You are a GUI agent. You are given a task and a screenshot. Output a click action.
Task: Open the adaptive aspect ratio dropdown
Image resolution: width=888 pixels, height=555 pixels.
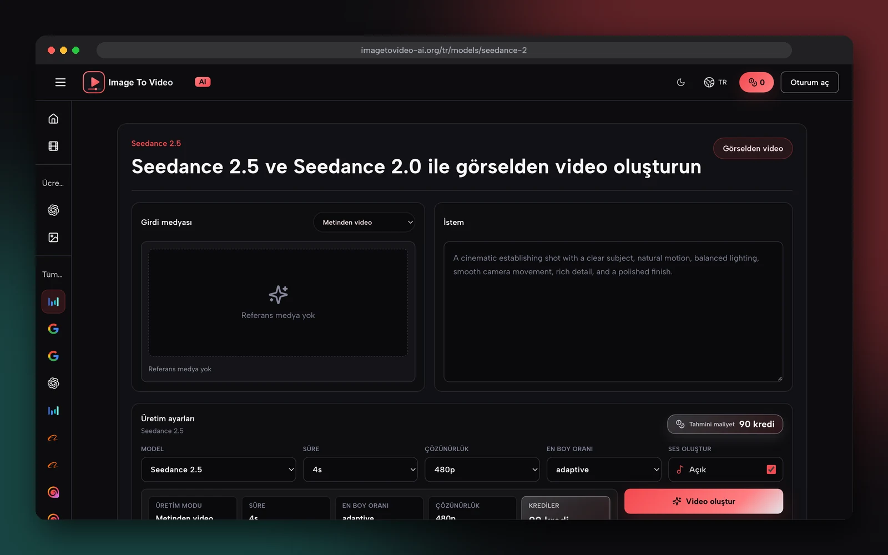[604, 470]
